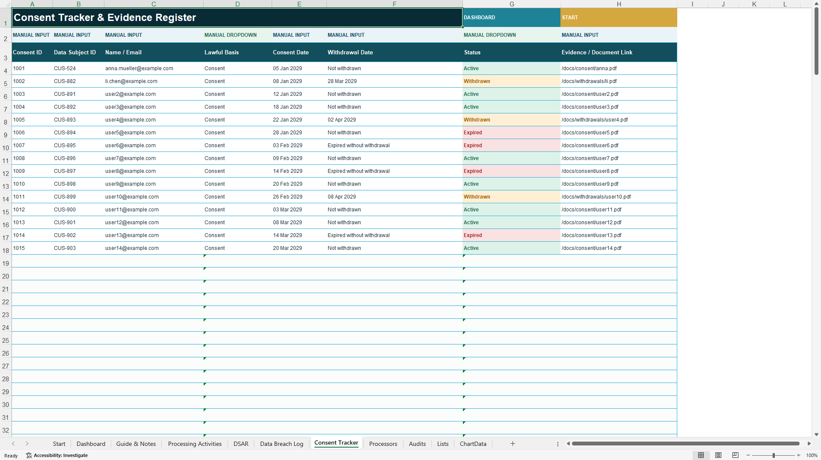821x460 pixels.
Task: Click the START navigation button
Action: [x=619, y=18]
